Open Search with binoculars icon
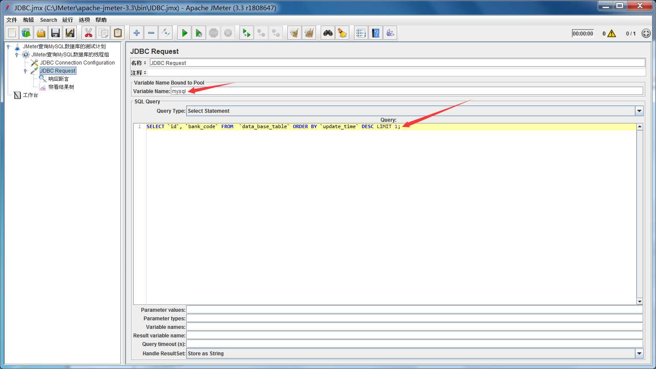 (x=328, y=33)
